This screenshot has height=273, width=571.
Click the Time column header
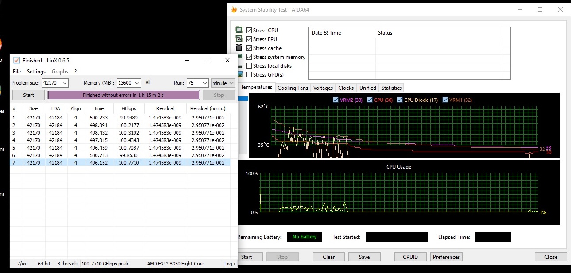[99, 108]
